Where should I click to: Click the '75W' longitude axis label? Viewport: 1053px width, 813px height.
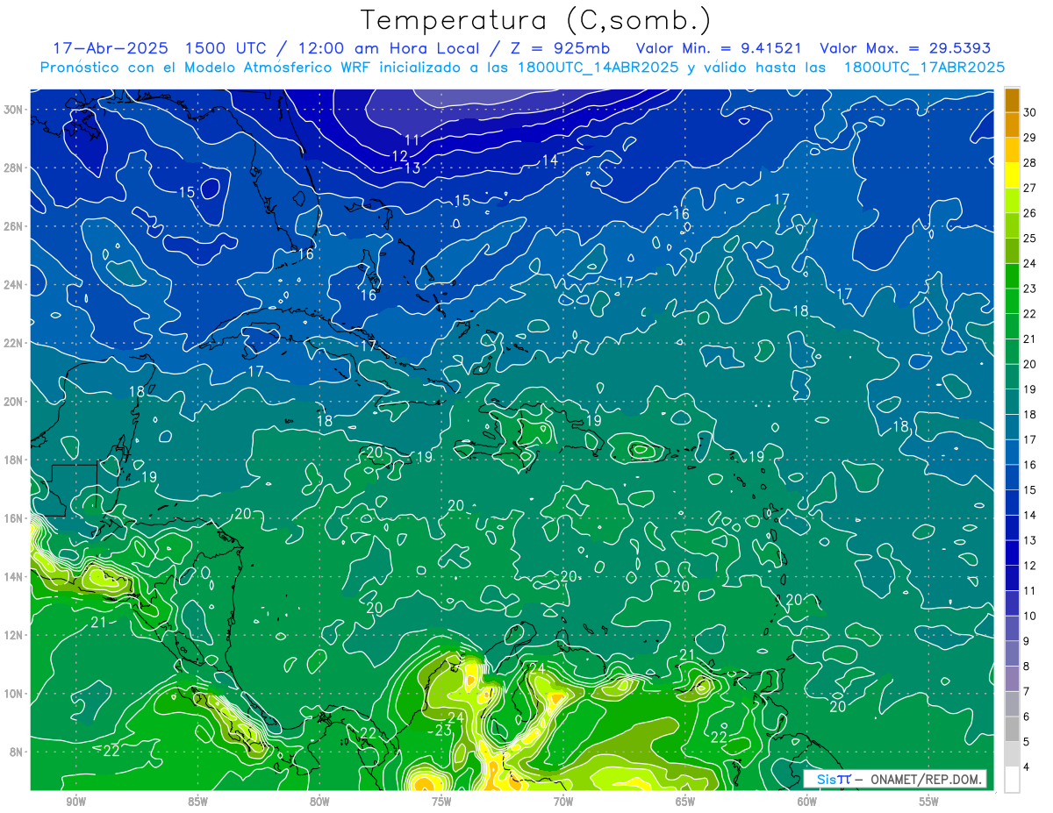441,802
